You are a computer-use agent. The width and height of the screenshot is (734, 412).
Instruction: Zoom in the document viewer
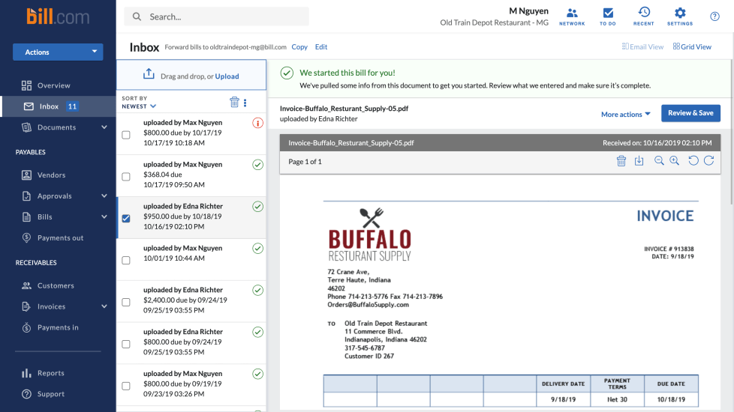(675, 161)
